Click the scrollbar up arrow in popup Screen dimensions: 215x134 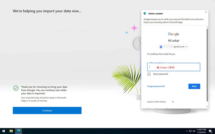(x=207, y=27)
